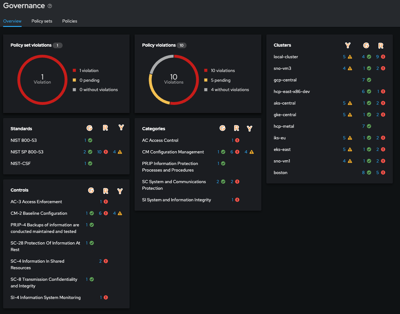
Task: Click the help icon beside Governance title
Action: point(50,6)
